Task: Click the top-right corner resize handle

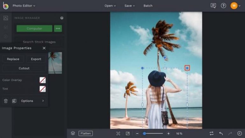Action: pos(187,68)
